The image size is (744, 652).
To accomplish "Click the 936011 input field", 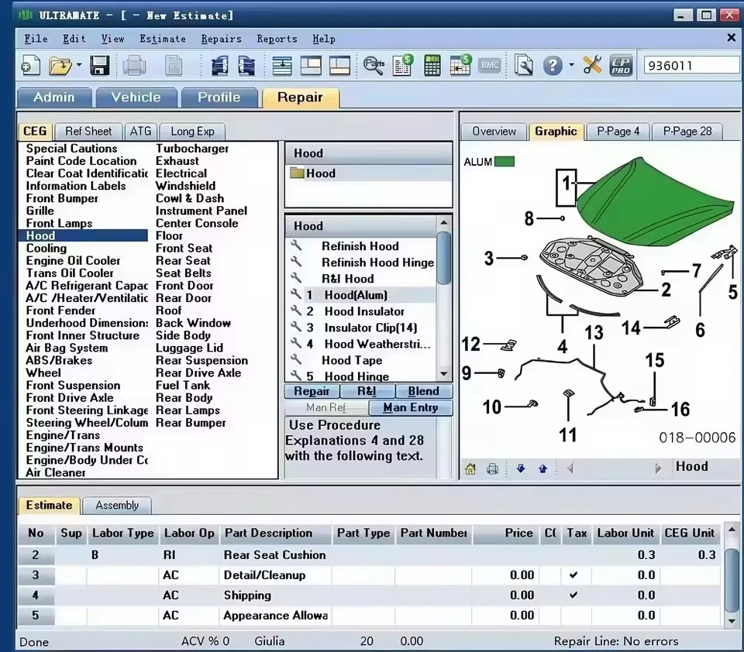I will [690, 66].
